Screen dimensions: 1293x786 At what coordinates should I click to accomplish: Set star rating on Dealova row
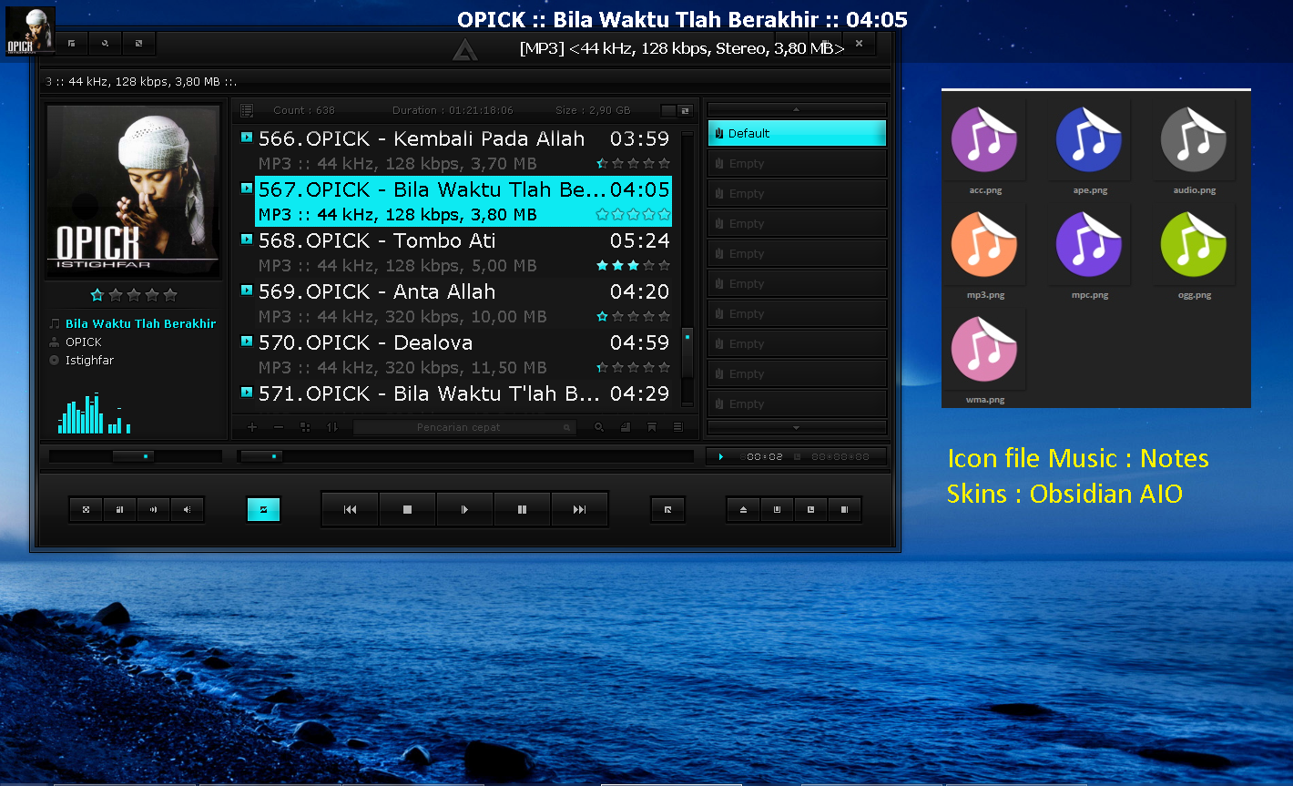pyautogui.click(x=633, y=368)
